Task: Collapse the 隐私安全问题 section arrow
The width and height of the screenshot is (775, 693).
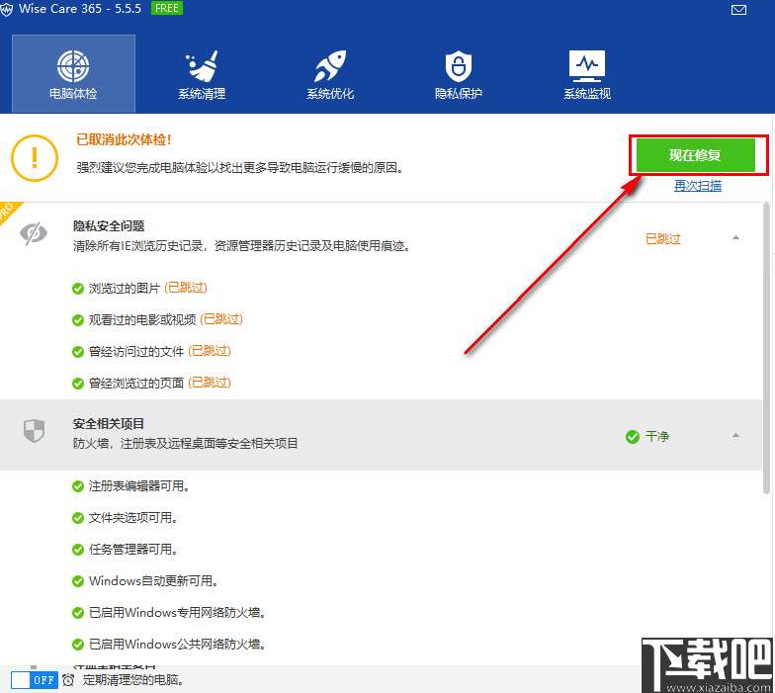Action: point(735,237)
